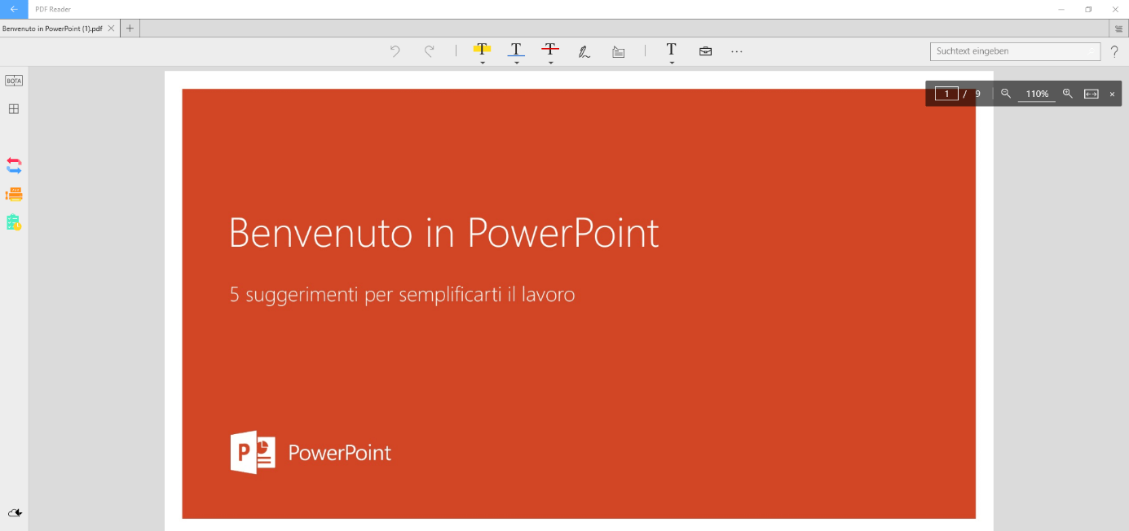The image size is (1129, 531).
Task: Open the toolbox briefcase icon
Action: (705, 51)
